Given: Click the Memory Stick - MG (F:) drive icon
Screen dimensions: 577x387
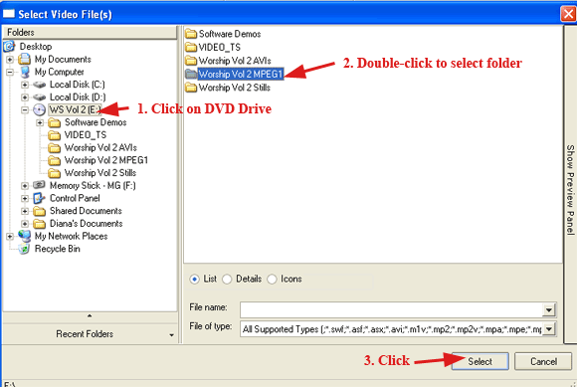Looking at the screenshot, I should click(x=39, y=185).
